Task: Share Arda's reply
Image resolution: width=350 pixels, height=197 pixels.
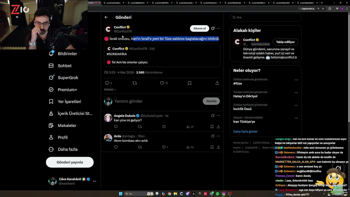Action: (218, 147)
